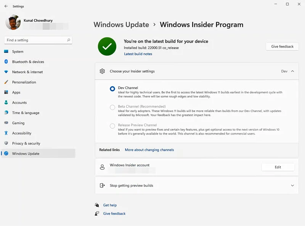Image resolution: width=305 pixels, height=226 pixels.
Task: Click the Privacy shield icon
Action: point(6,143)
